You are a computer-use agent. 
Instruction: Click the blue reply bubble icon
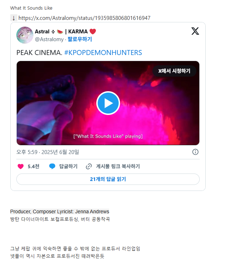[x=52, y=166]
